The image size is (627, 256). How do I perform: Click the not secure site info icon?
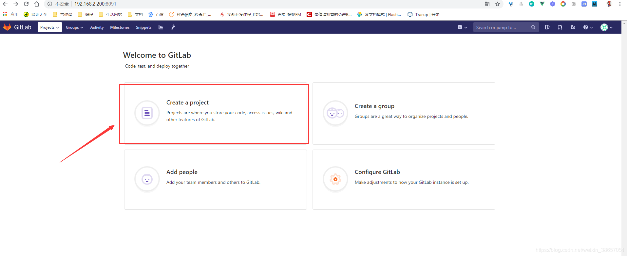point(50,4)
